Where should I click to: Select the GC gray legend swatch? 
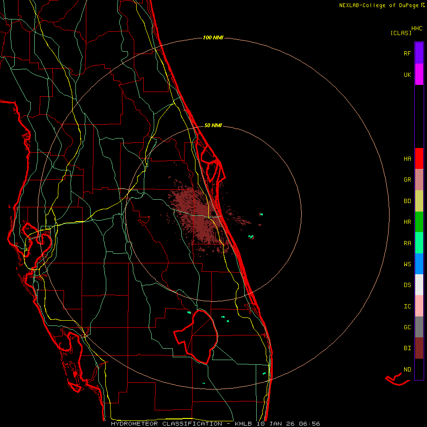(x=419, y=327)
